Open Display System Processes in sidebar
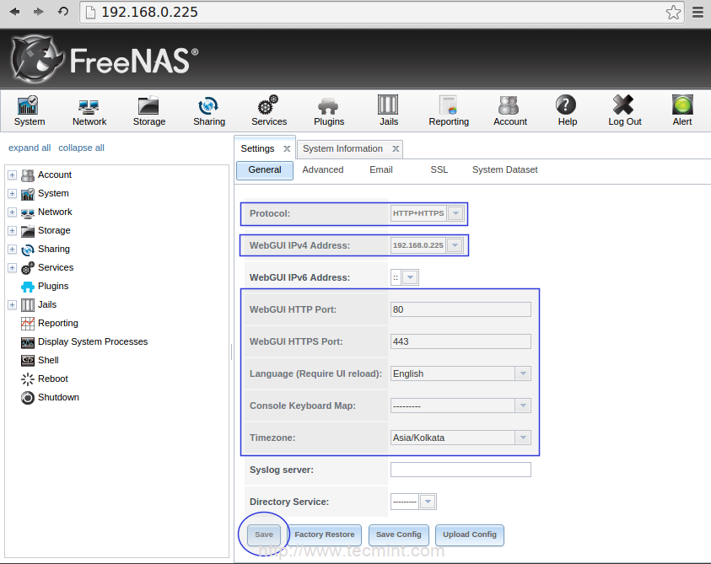The image size is (711, 564). (x=93, y=341)
